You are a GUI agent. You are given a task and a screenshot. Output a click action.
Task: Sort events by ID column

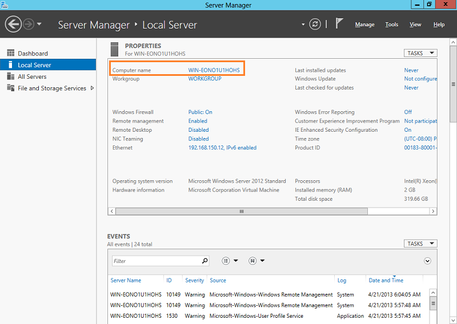(169, 280)
